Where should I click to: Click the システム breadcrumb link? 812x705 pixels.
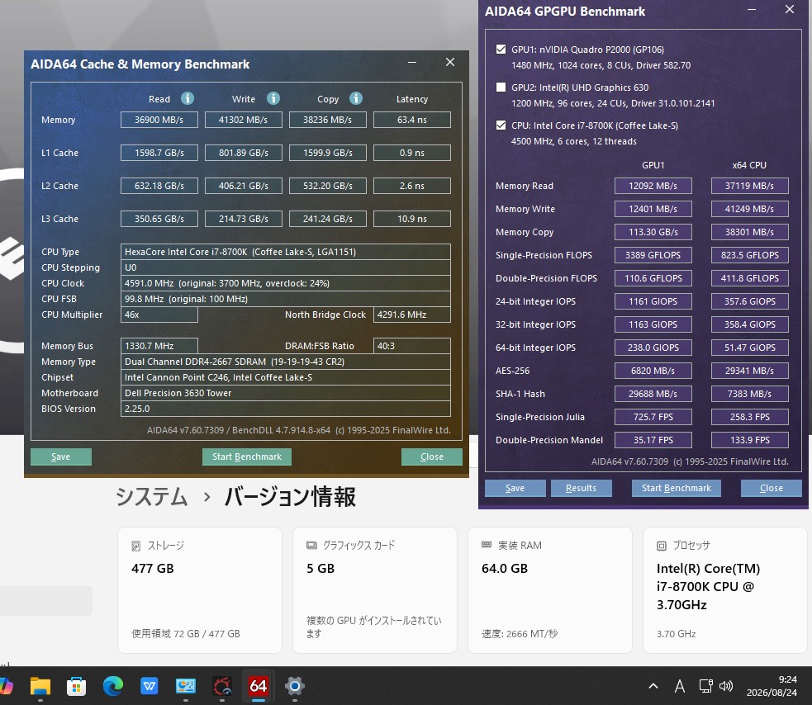click(151, 497)
